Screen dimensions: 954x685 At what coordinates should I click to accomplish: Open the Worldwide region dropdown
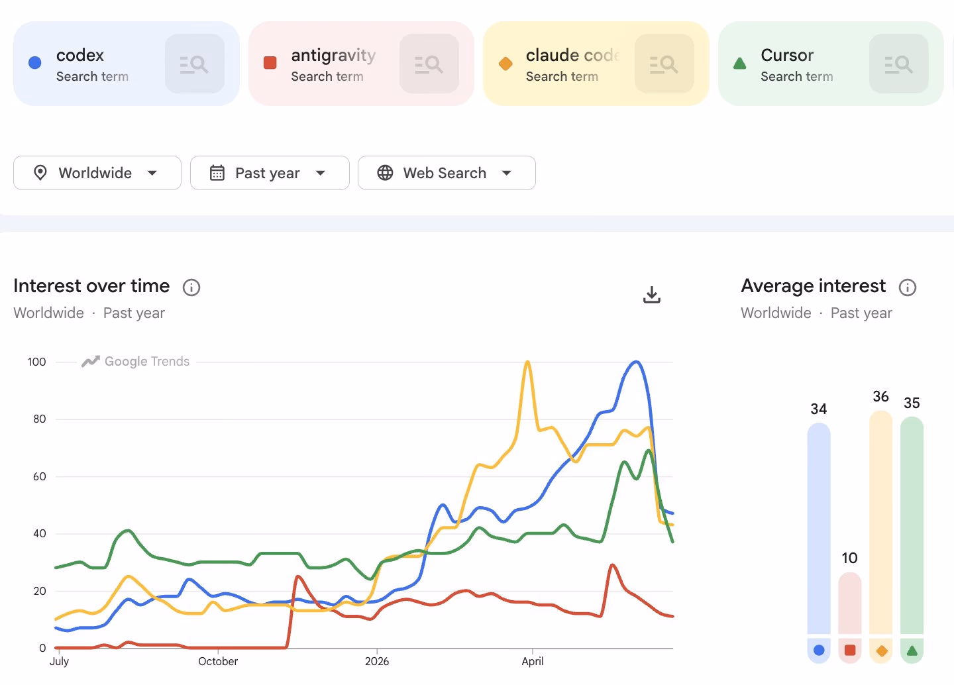(97, 173)
